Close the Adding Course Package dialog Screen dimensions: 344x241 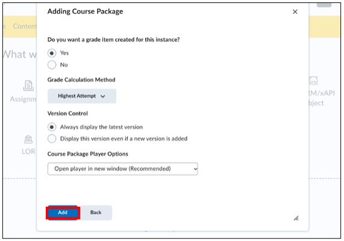click(295, 11)
